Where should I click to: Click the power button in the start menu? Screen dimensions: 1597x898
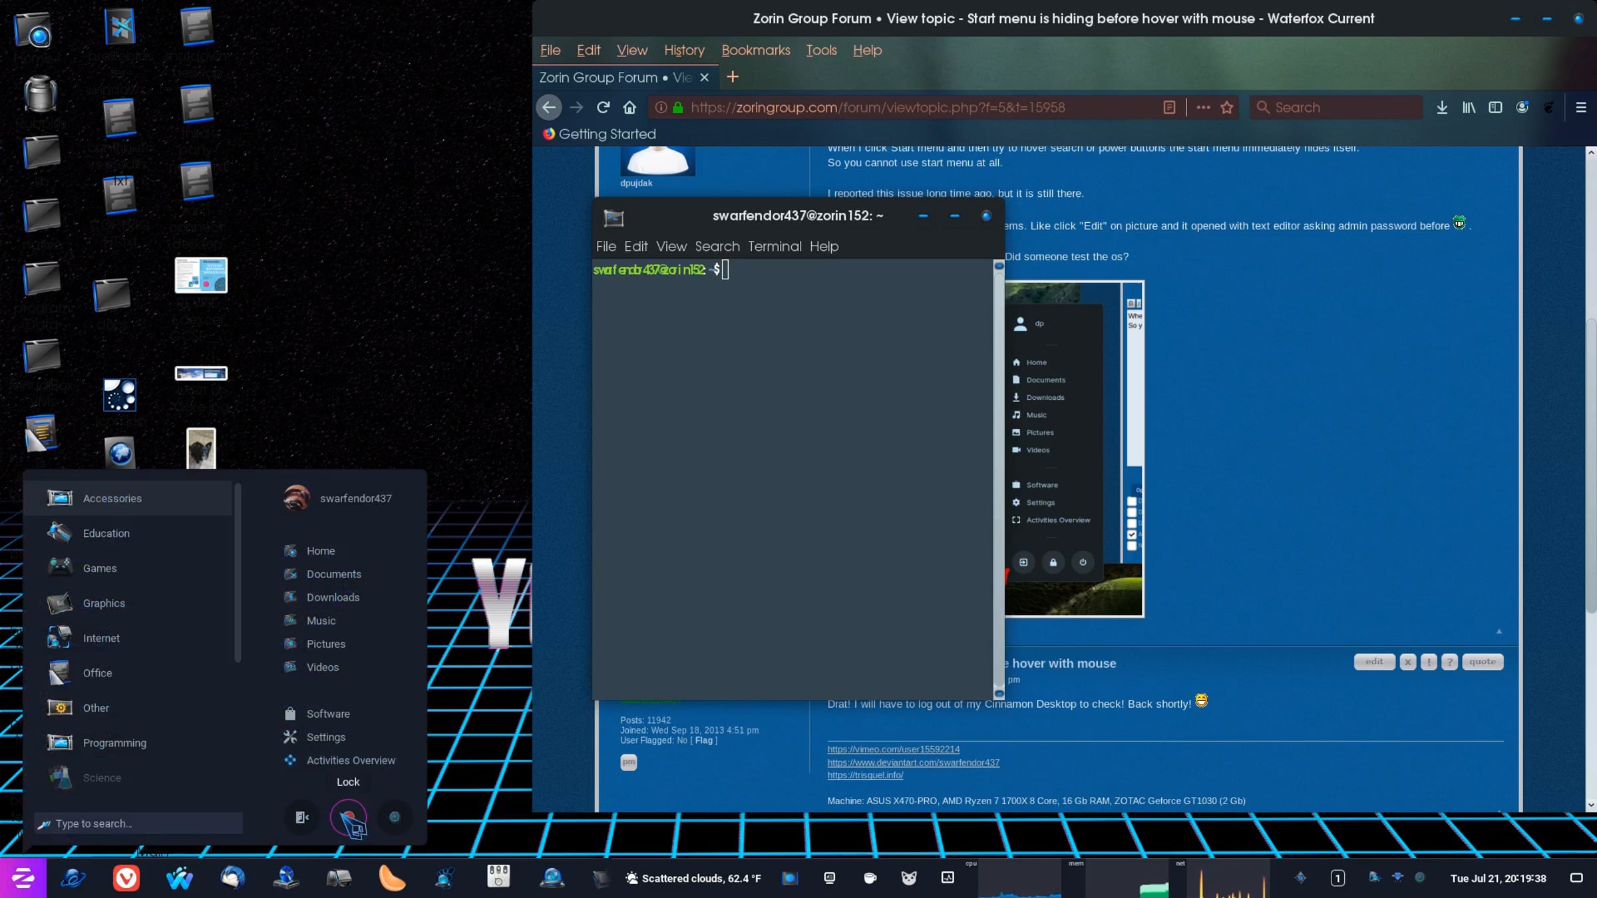pos(395,817)
